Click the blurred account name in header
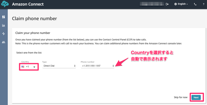The width and height of the screenshot is (207, 105). point(152,4)
